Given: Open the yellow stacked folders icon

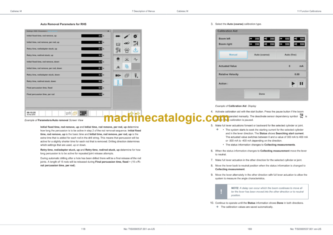Looking at the screenshot, I should [x=75, y=113].
